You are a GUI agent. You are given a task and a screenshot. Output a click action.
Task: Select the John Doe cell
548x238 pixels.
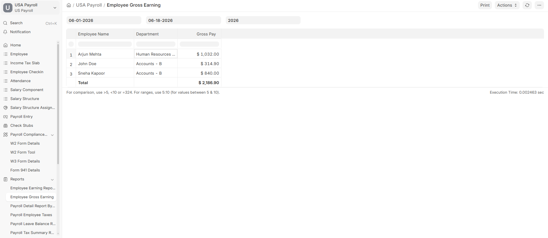[105, 64]
